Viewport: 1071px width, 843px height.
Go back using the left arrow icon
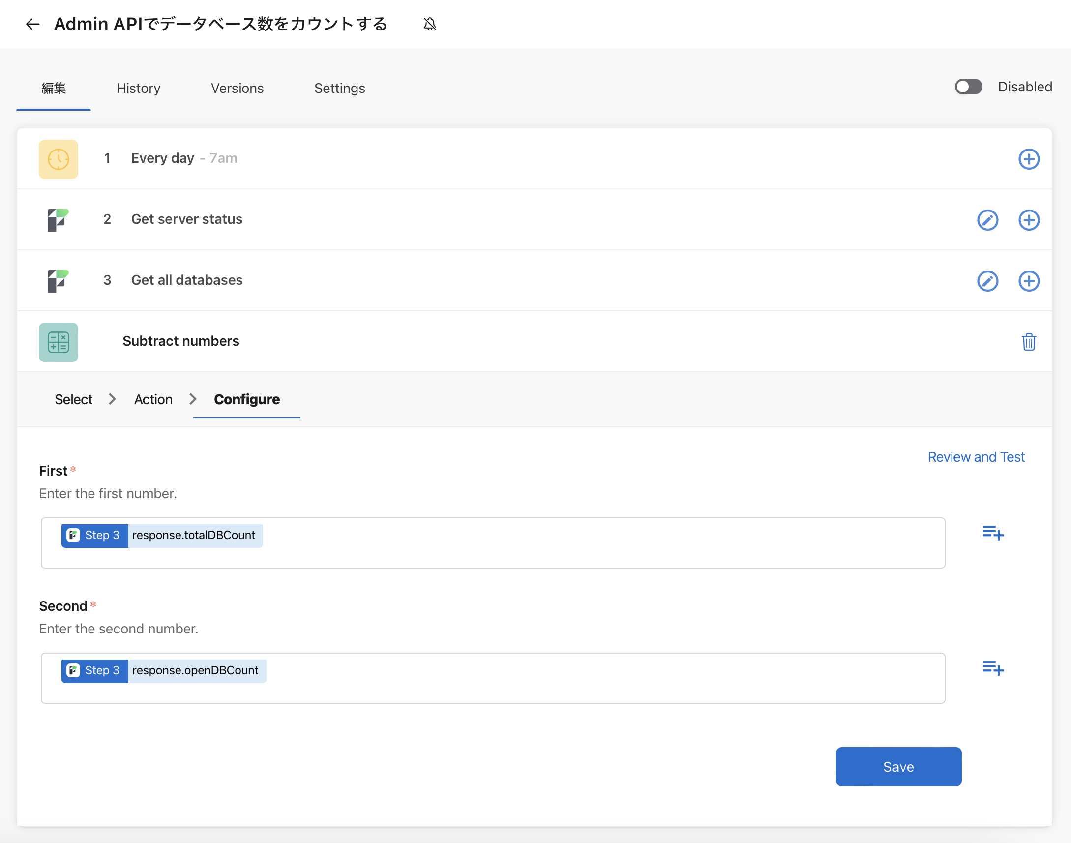(32, 24)
